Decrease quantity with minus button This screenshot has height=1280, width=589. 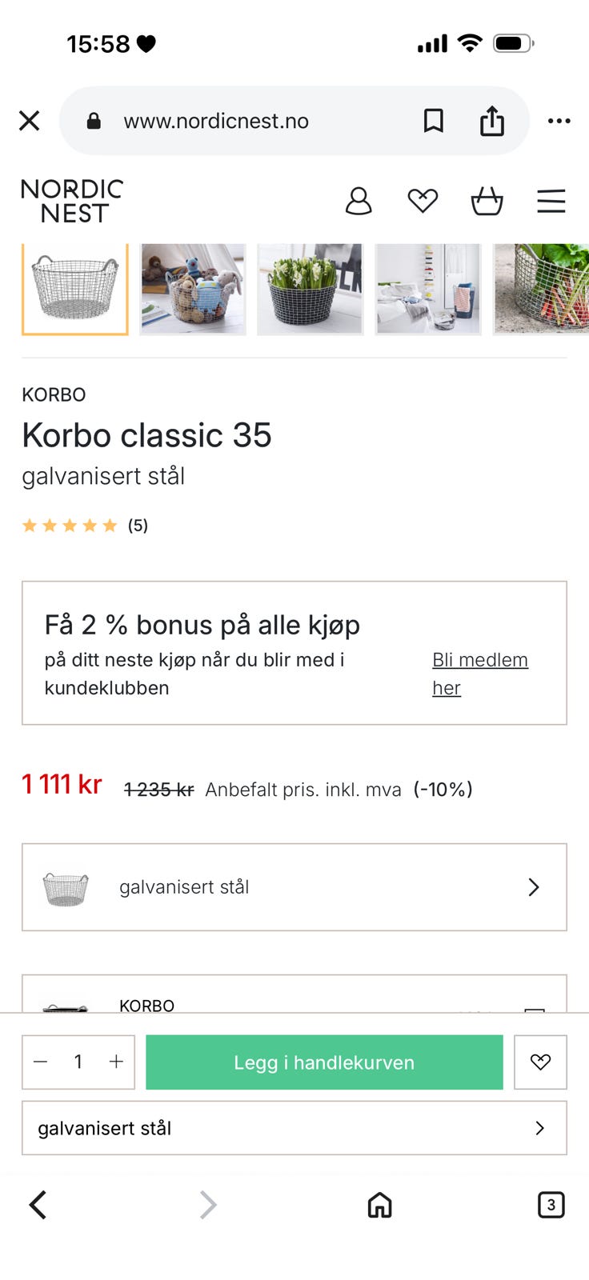(x=41, y=1062)
